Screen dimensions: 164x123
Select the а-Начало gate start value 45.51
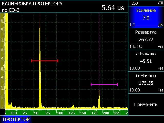(146, 61)
